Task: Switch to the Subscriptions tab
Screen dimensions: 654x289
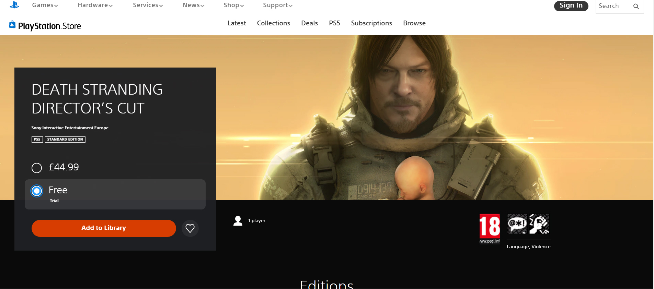Action: [x=371, y=23]
